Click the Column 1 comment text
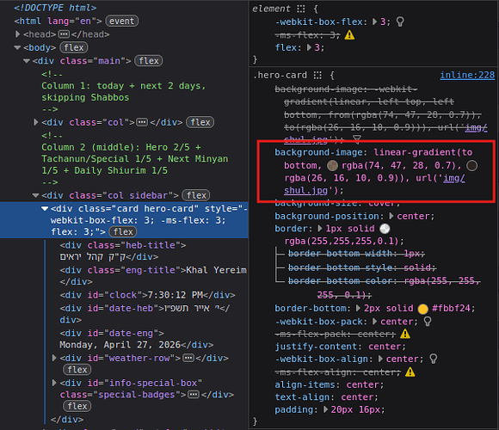499x430 pixels. pos(124,92)
